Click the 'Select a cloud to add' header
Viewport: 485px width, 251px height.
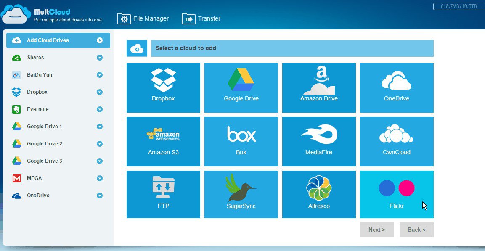tap(292, 48)
